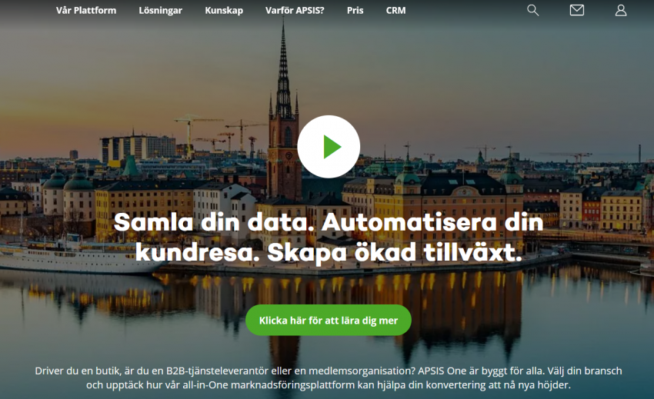Click the envelope contact icon
Image resolution: width=654 pixels, height=399 pixels.
click(577, 10)
